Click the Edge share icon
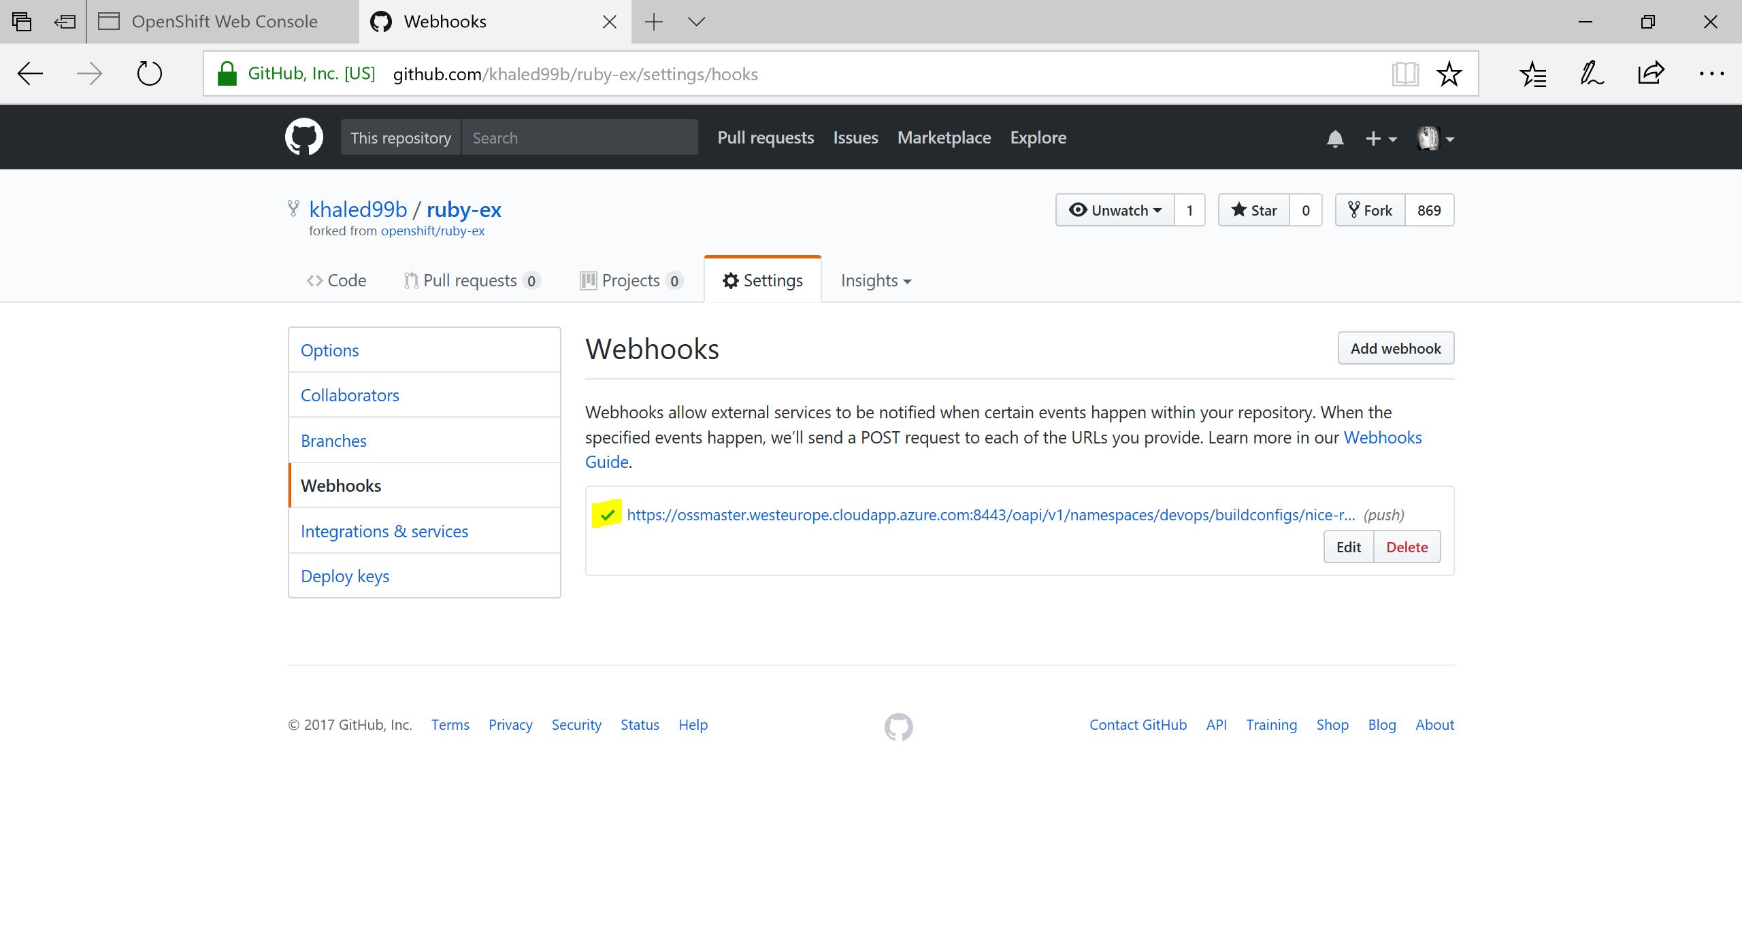This screenshot has width=1742, height=925. point(1651,73)
